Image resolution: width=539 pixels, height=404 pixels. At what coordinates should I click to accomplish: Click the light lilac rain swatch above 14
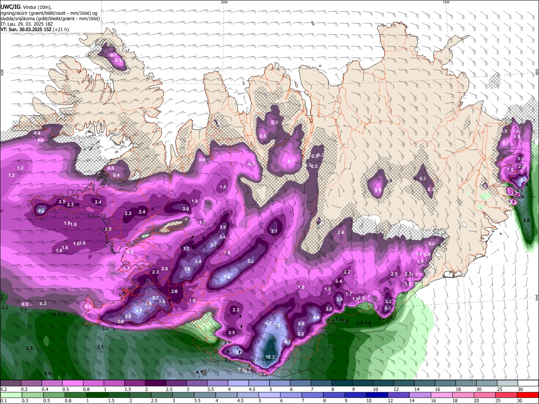[x=420, y=395]
